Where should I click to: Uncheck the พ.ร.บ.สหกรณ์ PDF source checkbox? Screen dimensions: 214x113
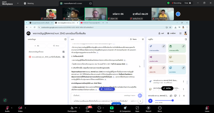point(63,57)
